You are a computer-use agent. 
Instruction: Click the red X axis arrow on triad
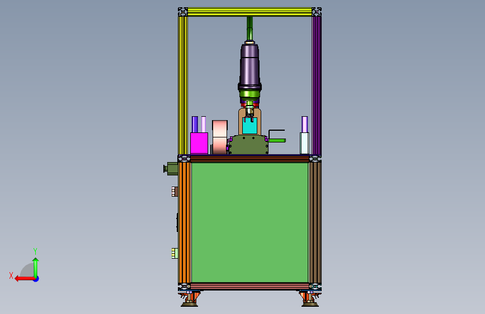[x=25, y=279]
